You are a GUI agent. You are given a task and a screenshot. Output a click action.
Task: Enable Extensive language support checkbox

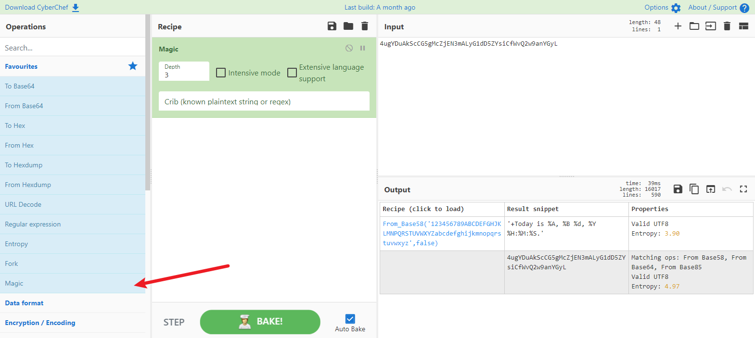click(292, 73)
